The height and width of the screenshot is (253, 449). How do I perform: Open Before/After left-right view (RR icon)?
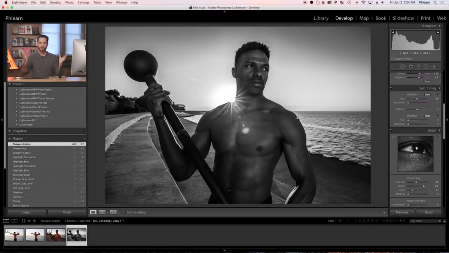102,212
